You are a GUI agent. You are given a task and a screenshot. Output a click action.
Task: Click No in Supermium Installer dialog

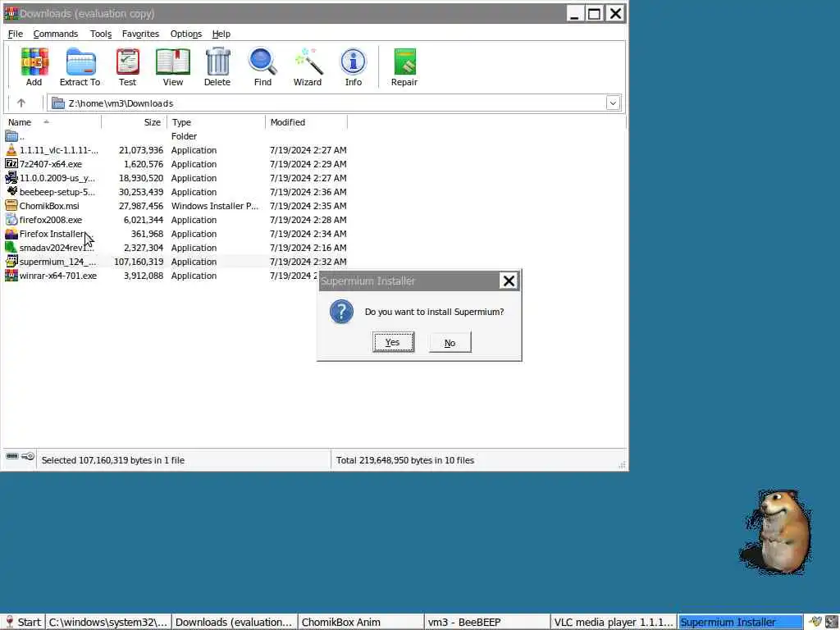click(450, 342)
